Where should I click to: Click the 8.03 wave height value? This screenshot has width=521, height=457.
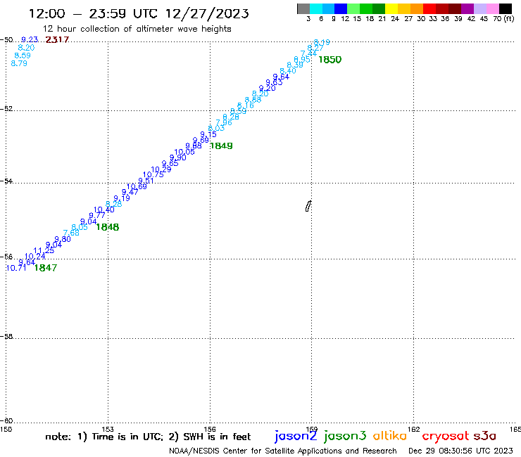216,129
